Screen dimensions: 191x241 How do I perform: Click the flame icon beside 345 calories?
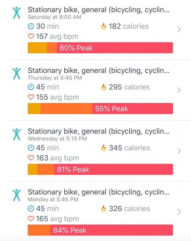[x=104, y=148]
